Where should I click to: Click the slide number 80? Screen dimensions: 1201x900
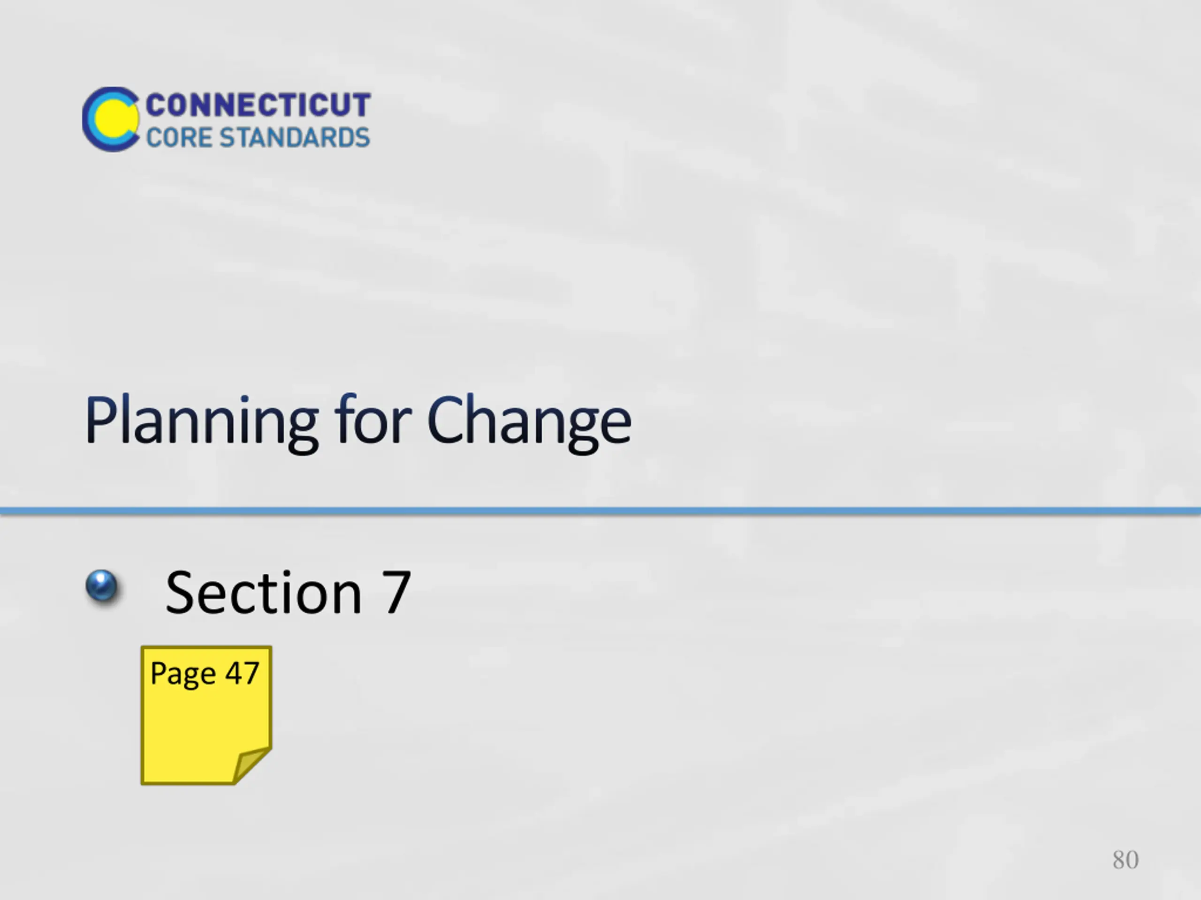pyautogui.click(x=1125, y=860)
